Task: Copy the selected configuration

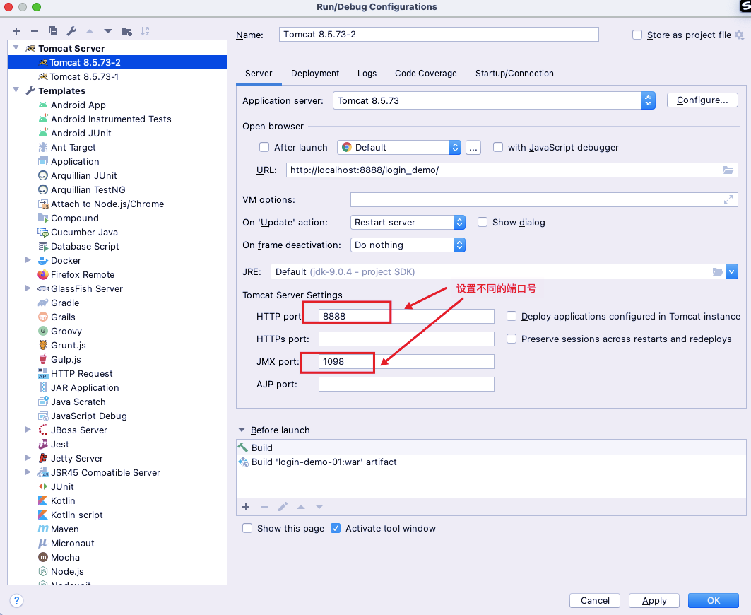Action: click(53, 31)
